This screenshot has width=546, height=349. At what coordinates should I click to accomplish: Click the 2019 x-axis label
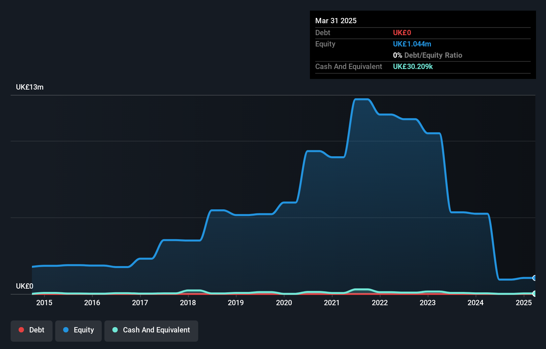click(x=236, y=303)
